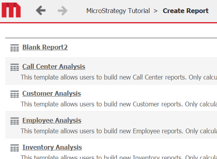This screenshot has height=159, width=217.
Task: Click the grid icon beside Blank Report2
Action: coord(15,48)
